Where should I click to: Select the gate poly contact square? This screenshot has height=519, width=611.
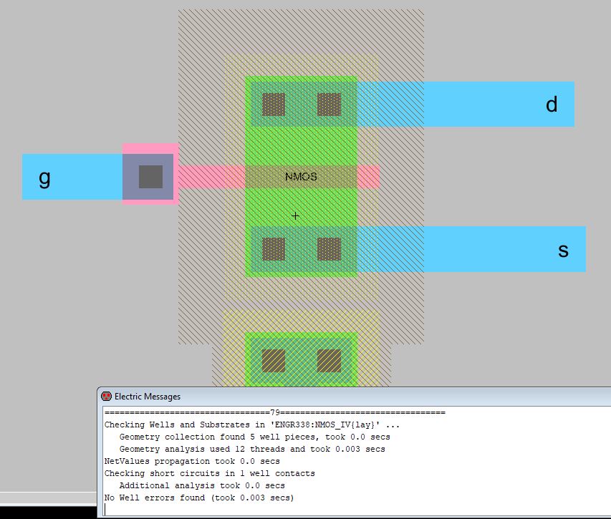[150, 176]
